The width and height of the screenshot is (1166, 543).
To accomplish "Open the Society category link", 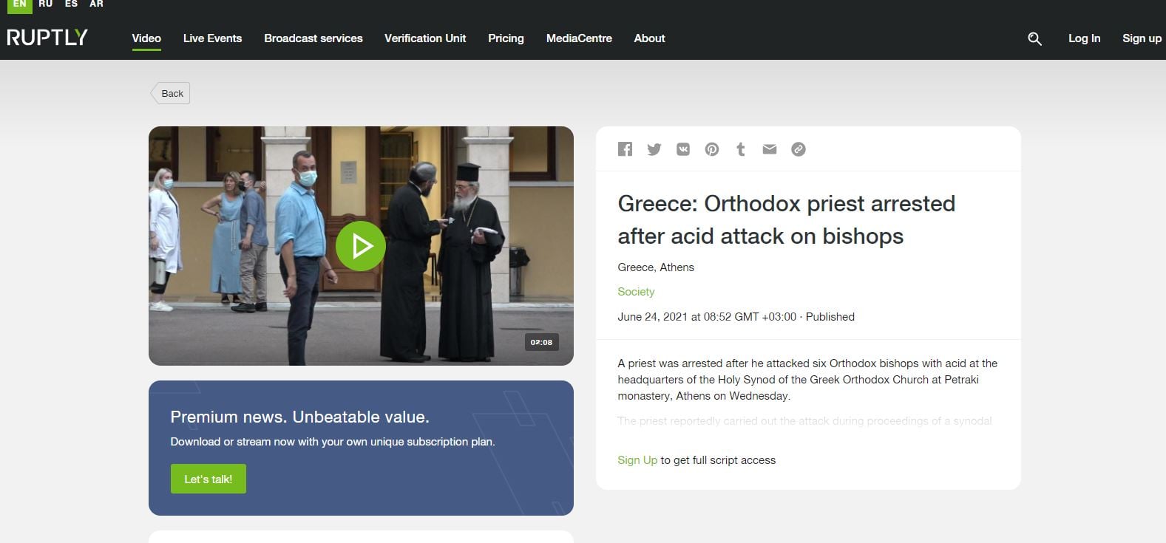I will click(x=636, y=292).
